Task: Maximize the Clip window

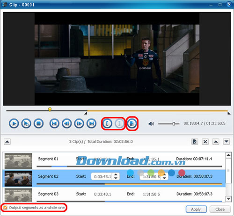Action: pyautogui.click(x=220, y=5)
